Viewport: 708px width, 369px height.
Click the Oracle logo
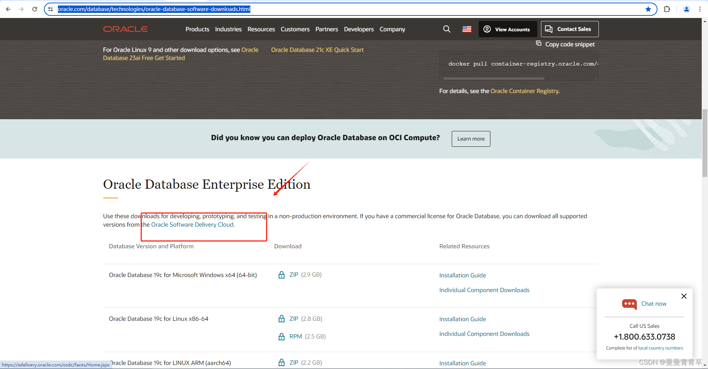(x=125, y=29)
